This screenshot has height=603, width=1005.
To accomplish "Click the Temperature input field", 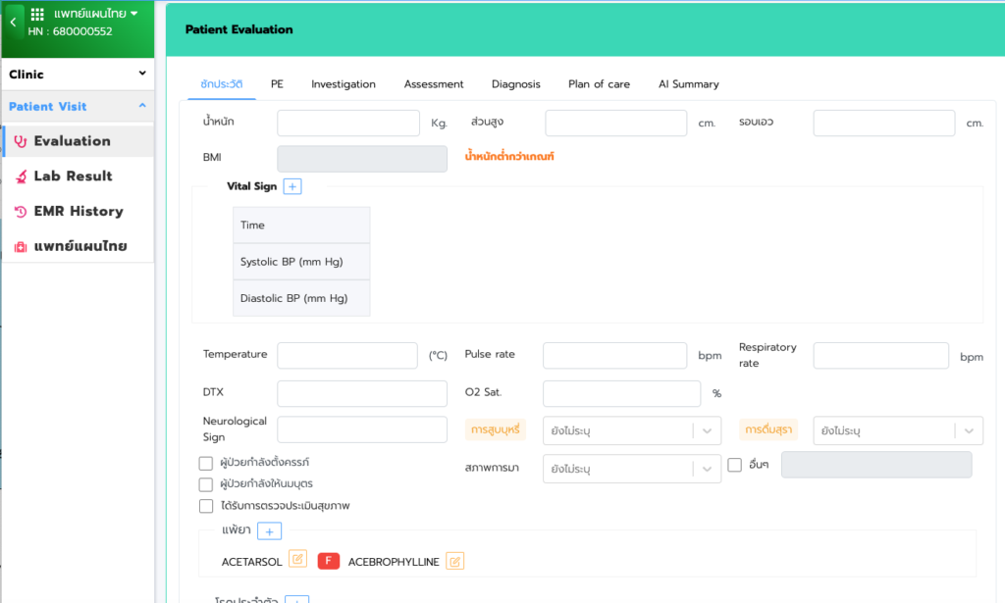I will tap(347, 355).
